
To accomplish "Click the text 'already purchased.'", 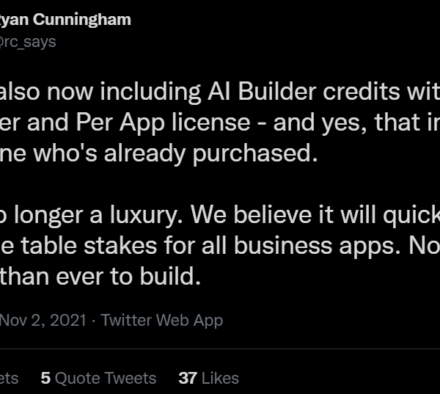I will tap(210, 153).
